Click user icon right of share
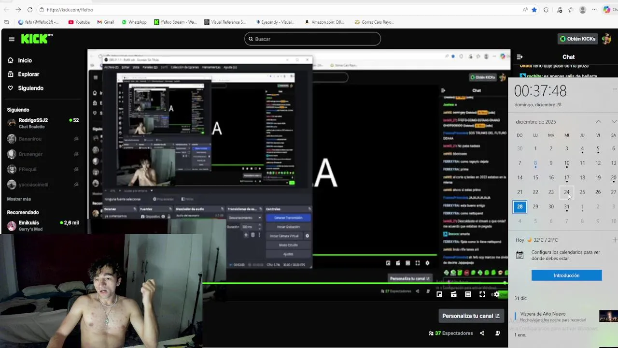 coord(498,333)
